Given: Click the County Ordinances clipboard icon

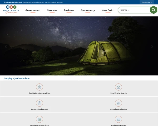Looking at the screenshot, I should point(39,103).
